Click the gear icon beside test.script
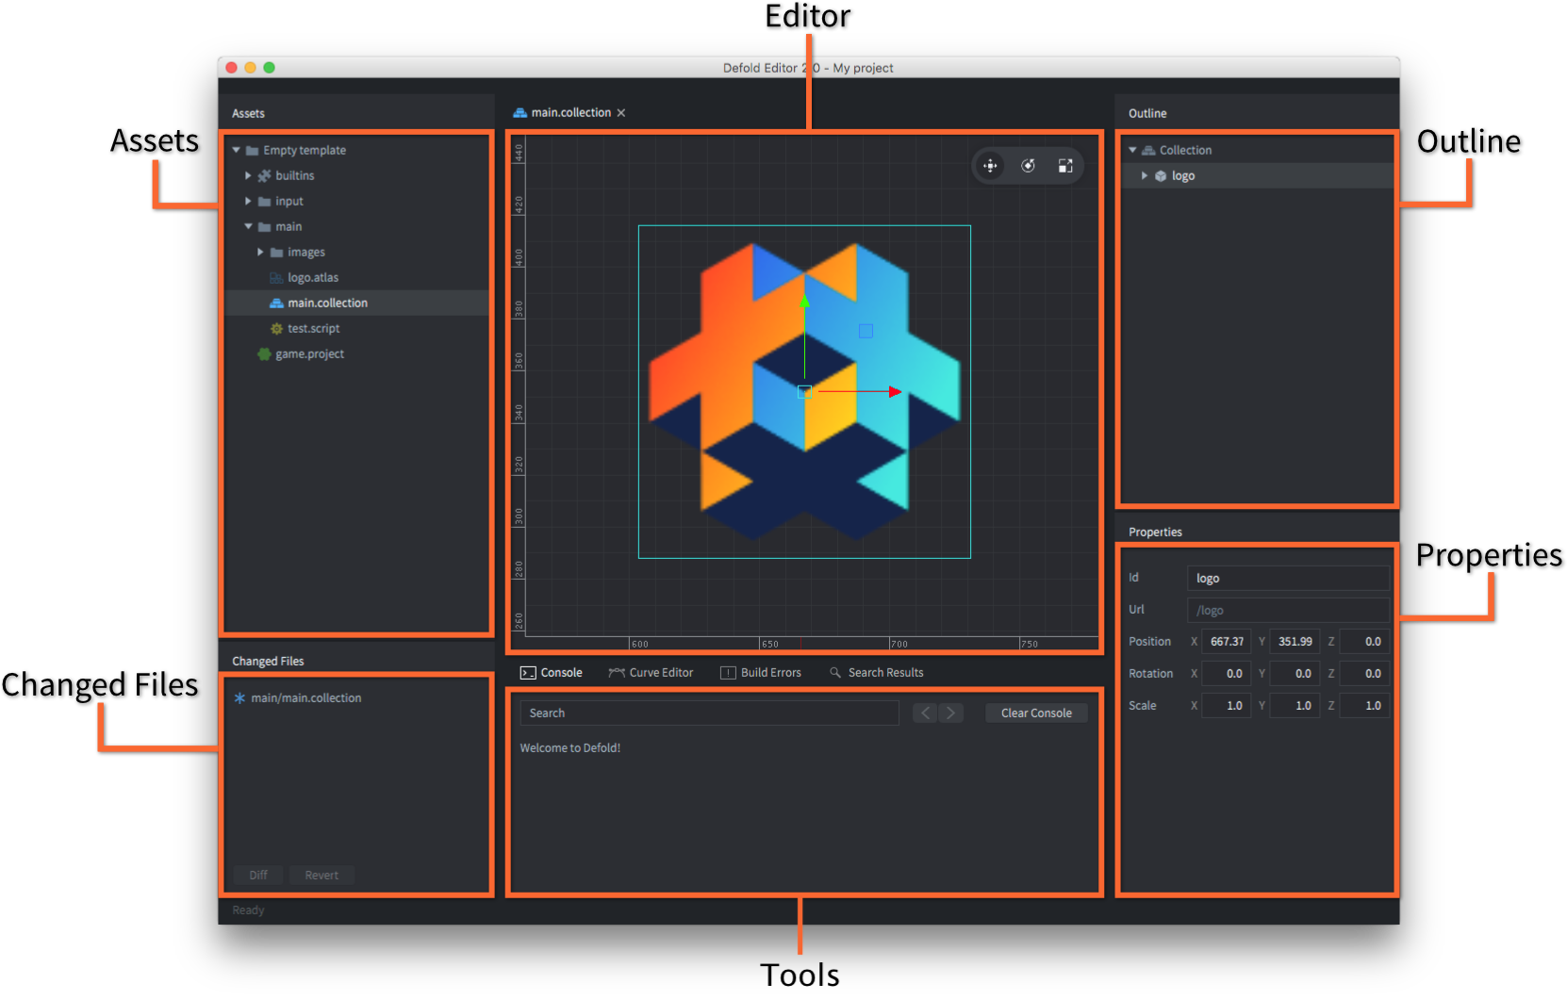 pyautogui.click(x=276, y=328)
